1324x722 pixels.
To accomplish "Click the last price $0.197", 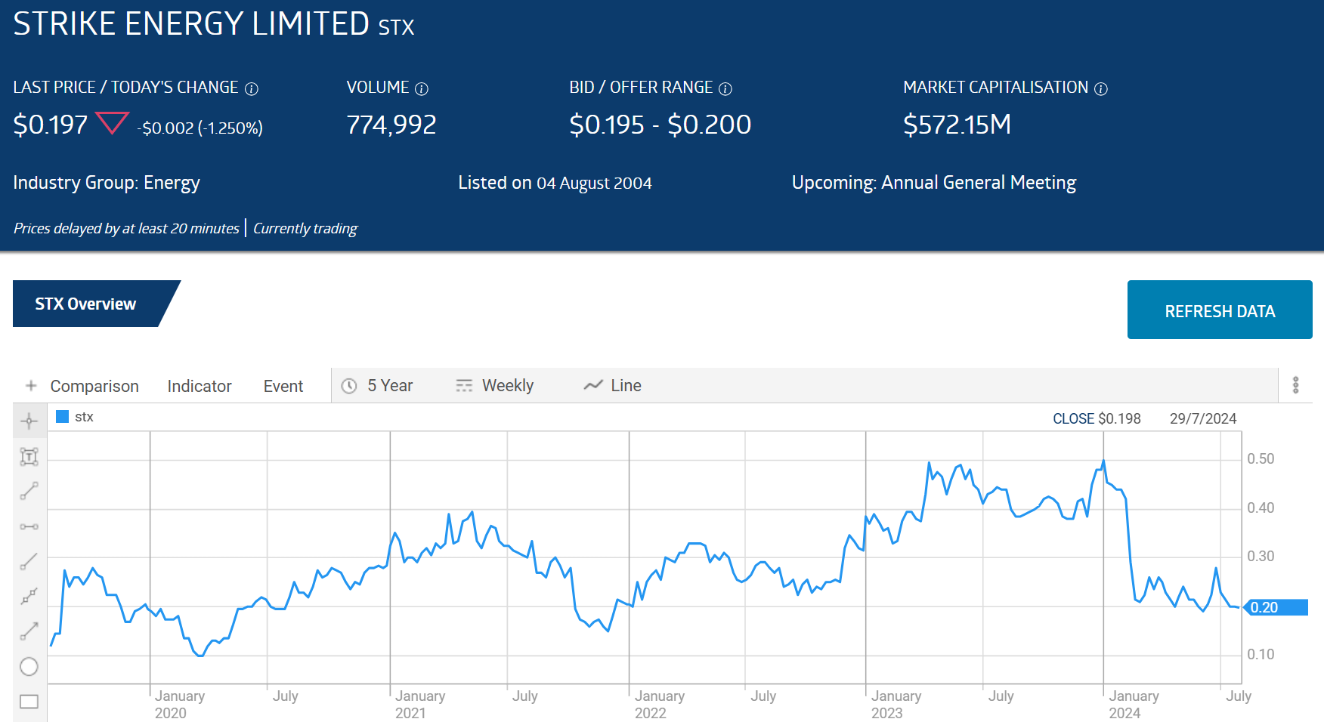I will click(x=51, y=125).
